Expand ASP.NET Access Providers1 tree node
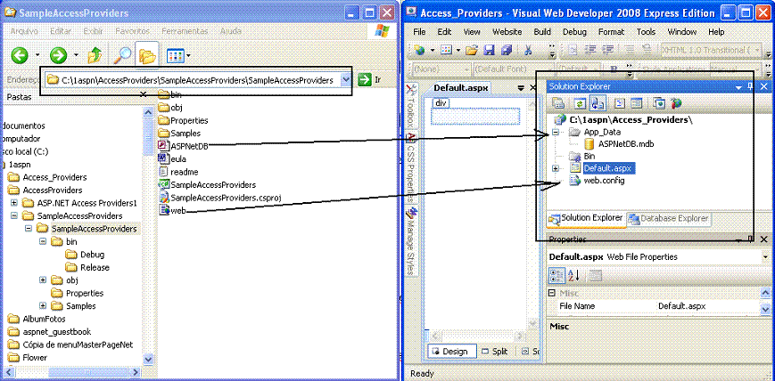775x381 pixels. [x=14, y=203]
